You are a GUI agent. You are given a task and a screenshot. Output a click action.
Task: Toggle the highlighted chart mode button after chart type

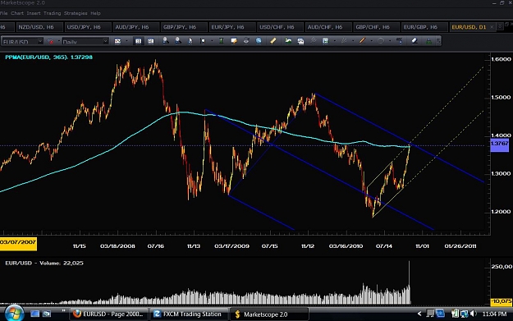(139, 41)
